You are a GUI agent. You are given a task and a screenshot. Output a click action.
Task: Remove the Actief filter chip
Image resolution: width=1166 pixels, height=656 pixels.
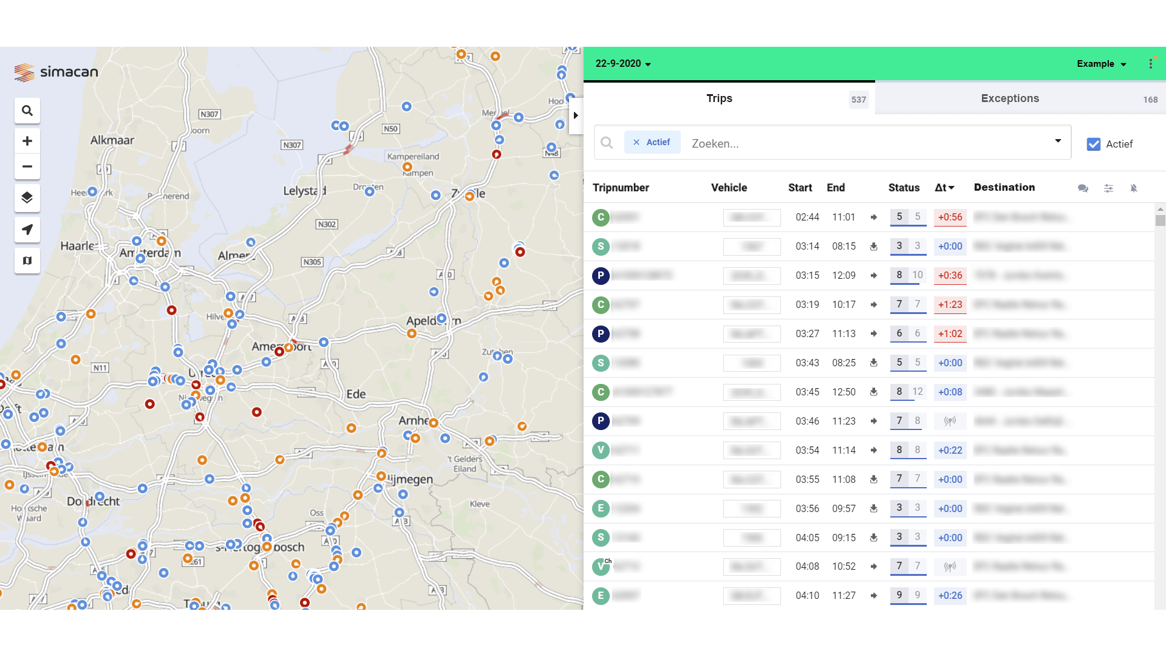click(x=636, y=142)
